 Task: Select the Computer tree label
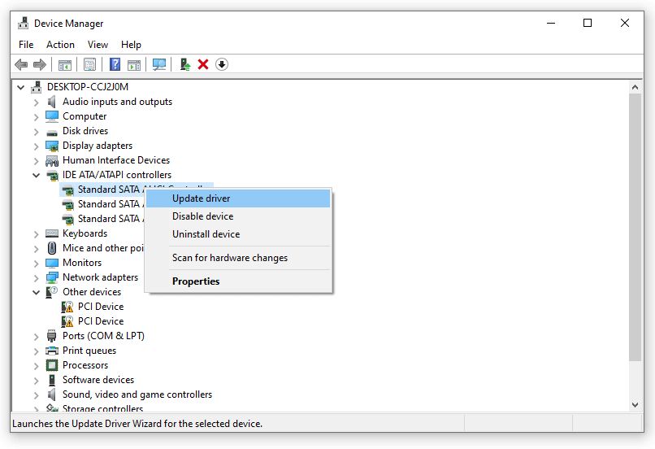(85, 116)
